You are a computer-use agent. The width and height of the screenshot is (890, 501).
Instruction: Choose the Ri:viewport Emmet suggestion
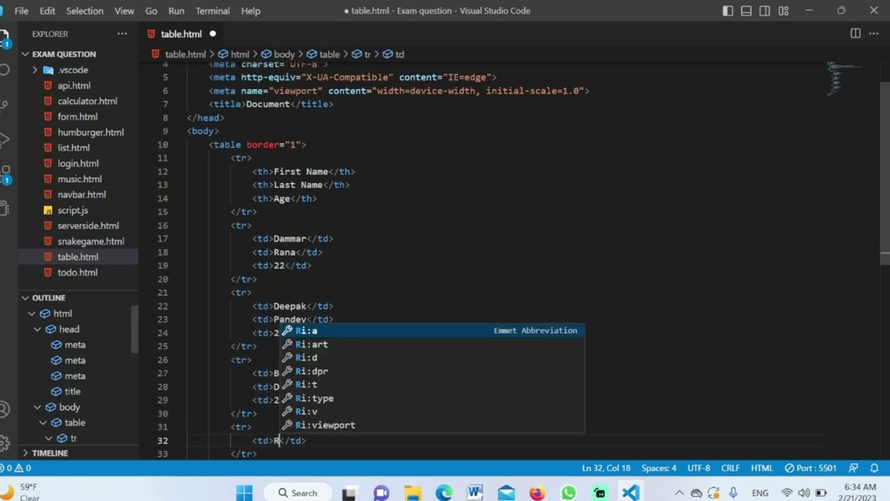point(325,425)
